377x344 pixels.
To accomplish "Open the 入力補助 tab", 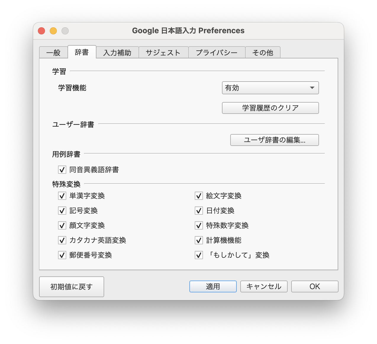I will click(x=117, y=52).
